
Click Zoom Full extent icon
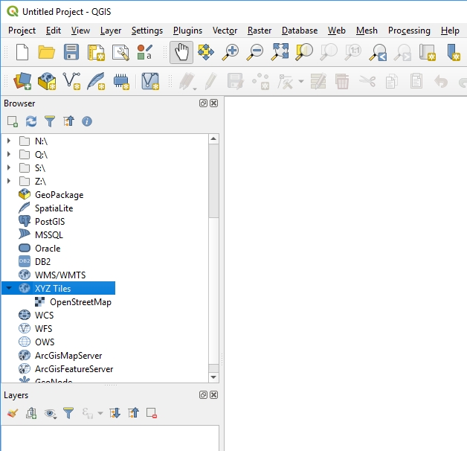click(280, 52)
